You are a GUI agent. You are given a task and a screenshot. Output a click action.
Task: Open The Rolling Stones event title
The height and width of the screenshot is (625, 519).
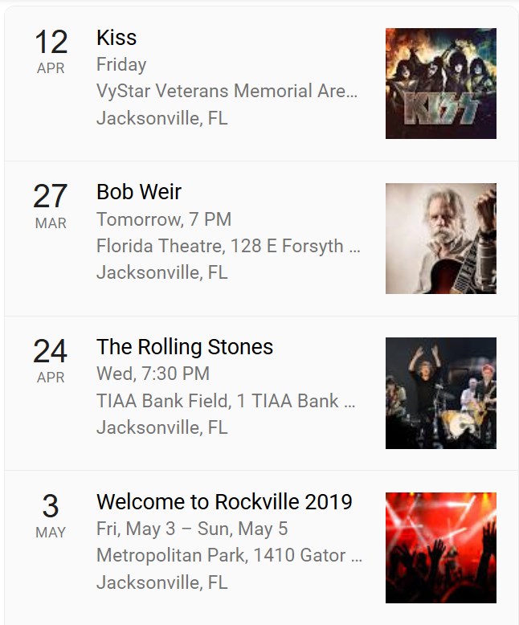185,347
